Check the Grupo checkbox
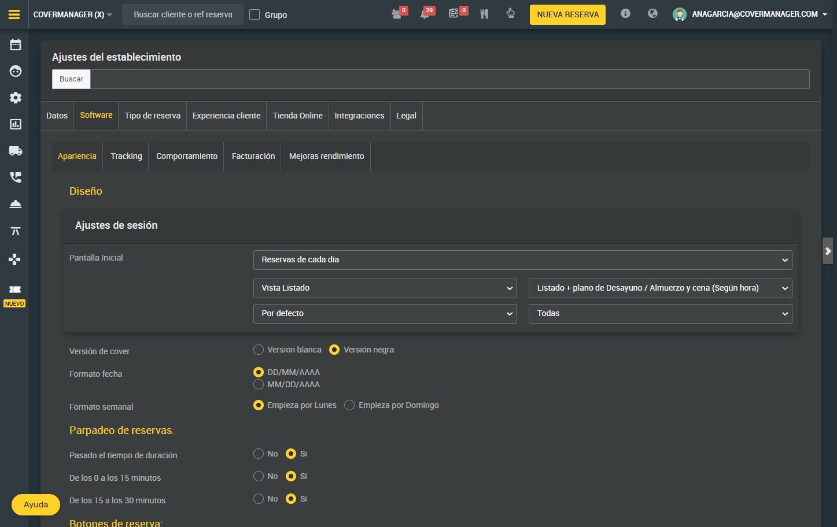This screenshot has width=837, height=527. click(x=255, y=14)
